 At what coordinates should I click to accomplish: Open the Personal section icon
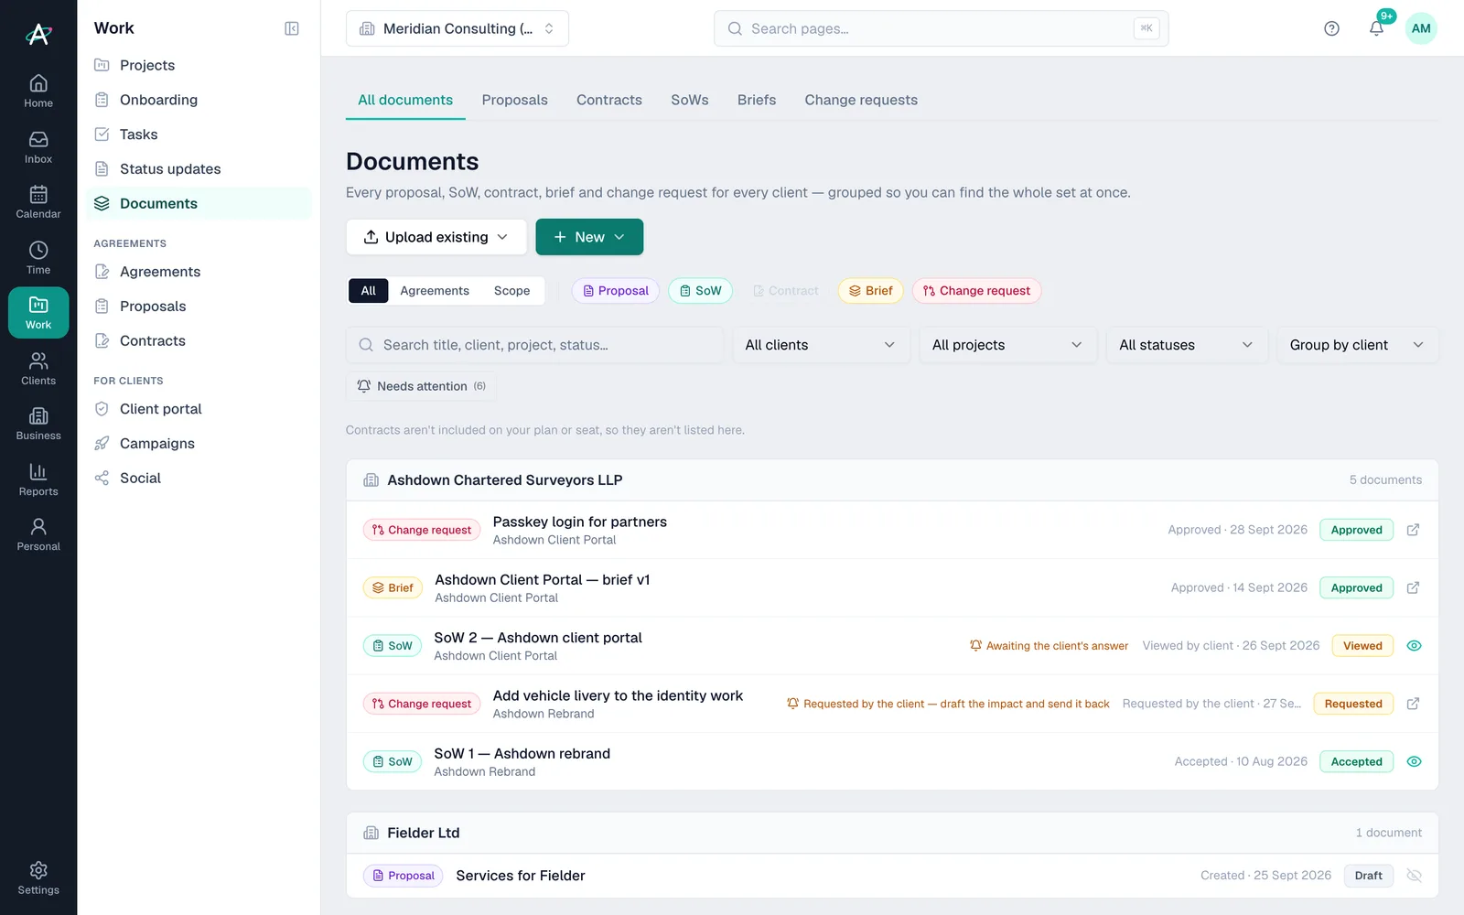pyautogui.click(x=38, y=534)
